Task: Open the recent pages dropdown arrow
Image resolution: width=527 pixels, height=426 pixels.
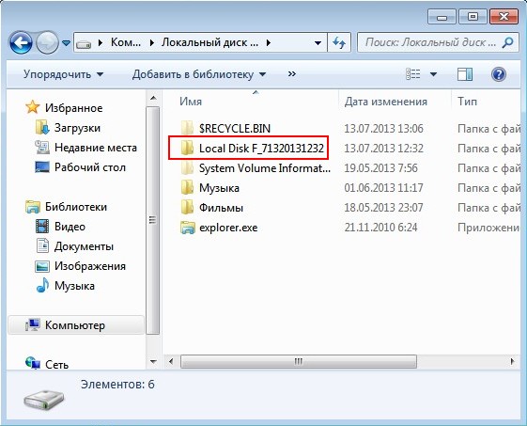Action: pos(66,43)
